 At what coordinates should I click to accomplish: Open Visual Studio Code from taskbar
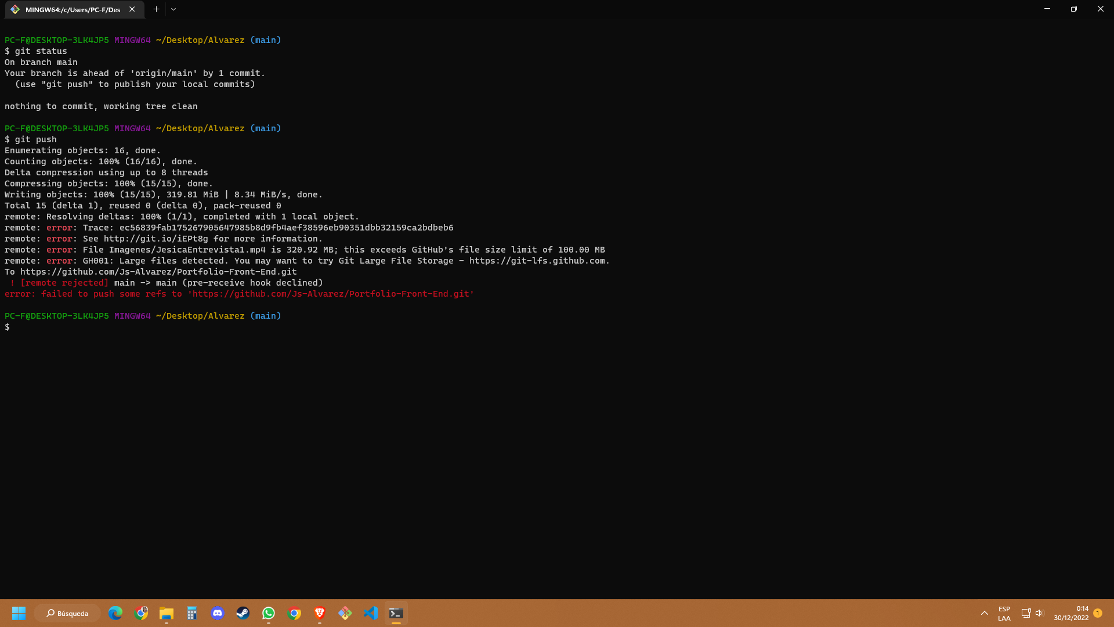(371, 613)
